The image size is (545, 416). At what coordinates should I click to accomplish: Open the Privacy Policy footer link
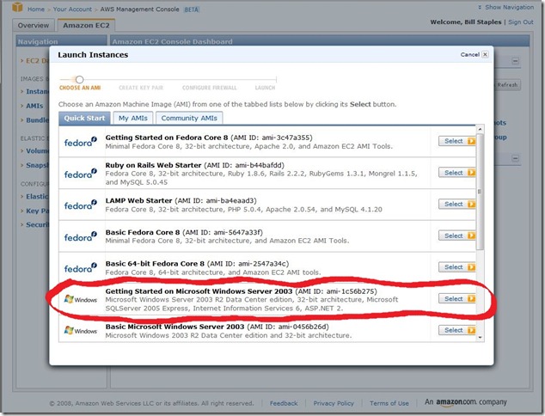pos(334,403)
